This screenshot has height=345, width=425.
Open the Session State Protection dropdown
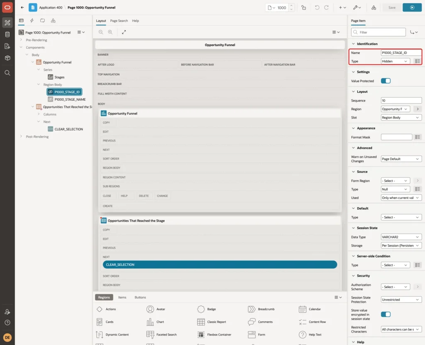(x=401, y=300)
